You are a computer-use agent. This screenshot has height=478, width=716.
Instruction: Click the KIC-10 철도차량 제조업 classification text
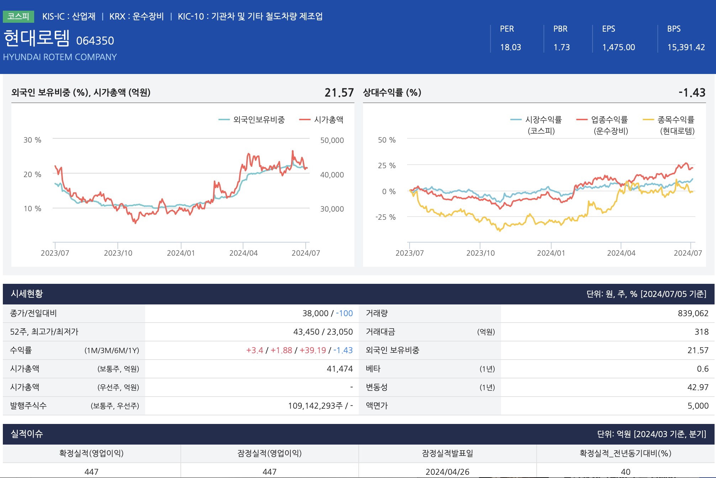click(250, 16)
